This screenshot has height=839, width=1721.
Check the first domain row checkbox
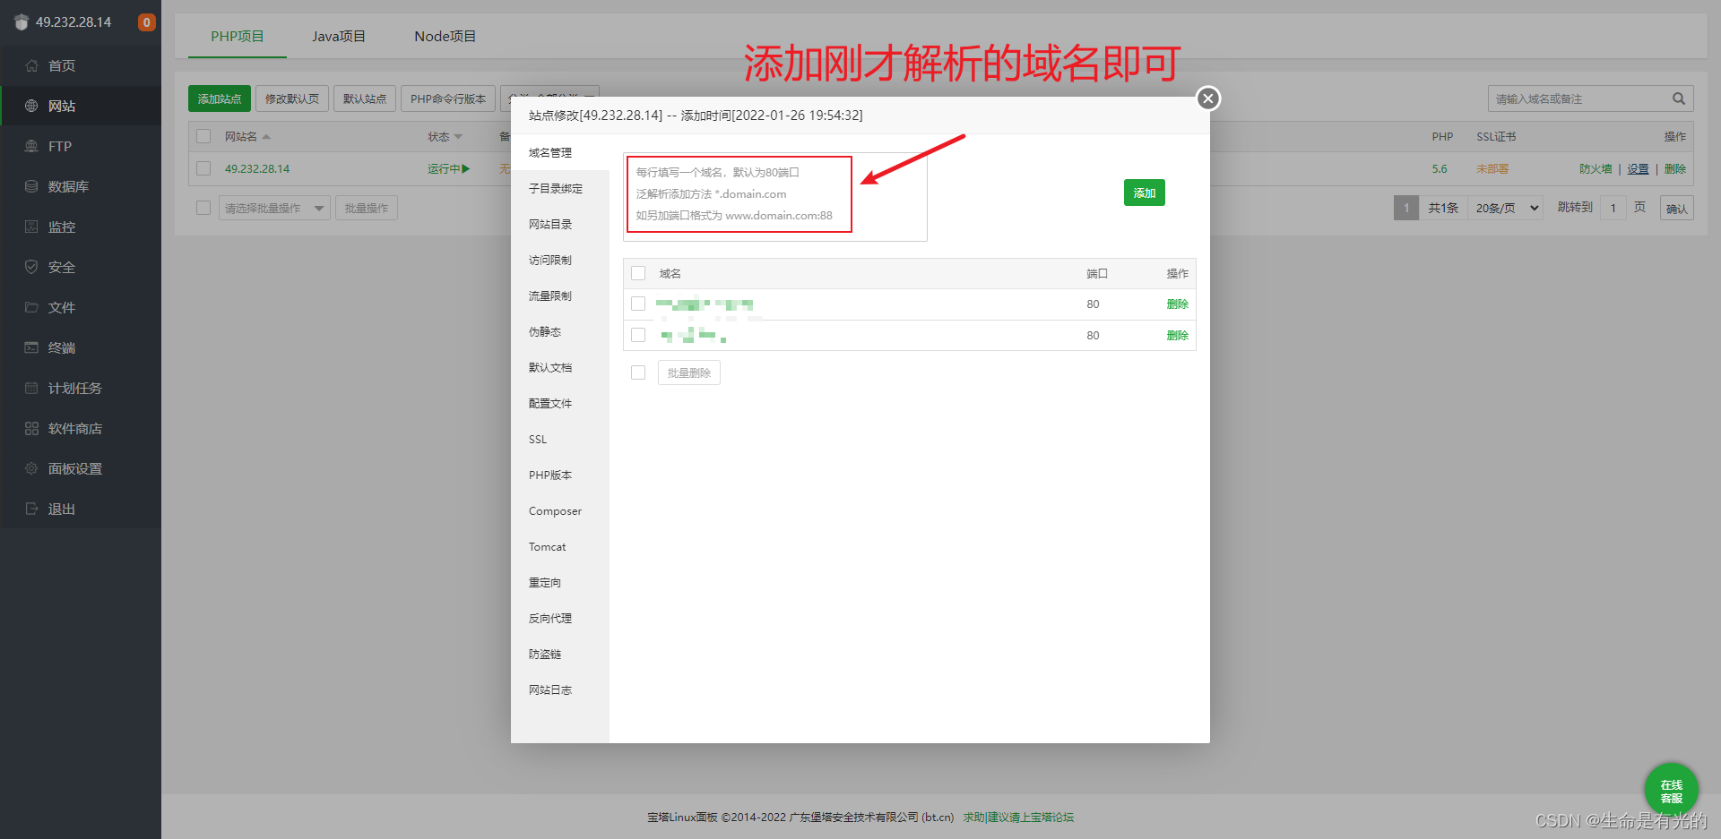[638, 304]
